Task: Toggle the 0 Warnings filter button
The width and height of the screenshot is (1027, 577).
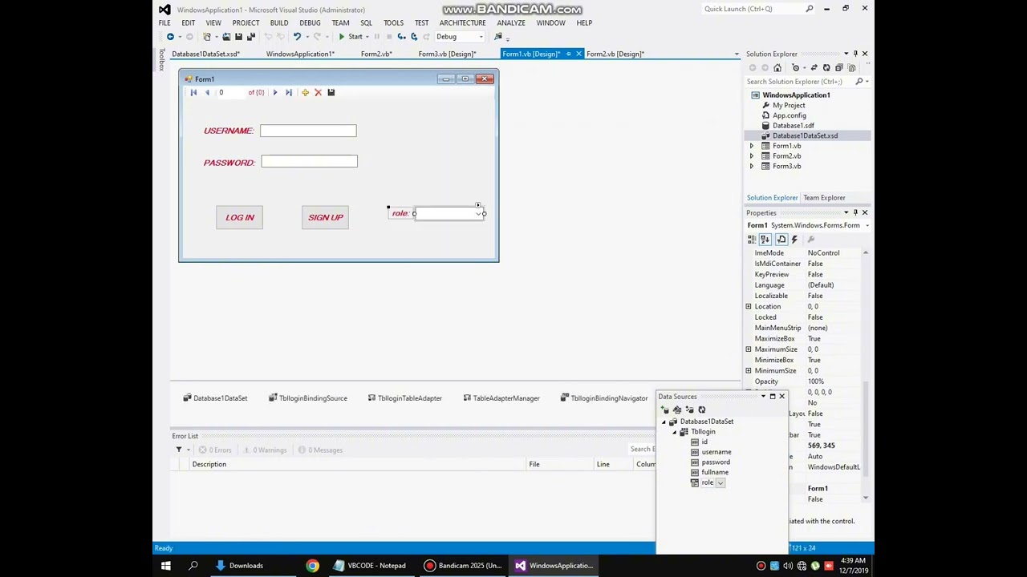Action: click(265, 450)
